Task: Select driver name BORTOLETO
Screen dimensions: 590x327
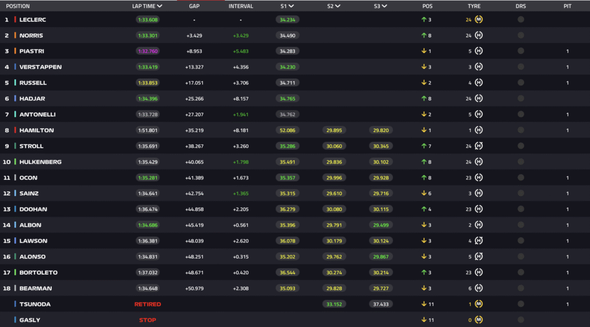Action: (39, 272)
